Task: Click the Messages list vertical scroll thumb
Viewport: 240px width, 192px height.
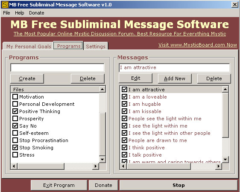Action: 225,115
